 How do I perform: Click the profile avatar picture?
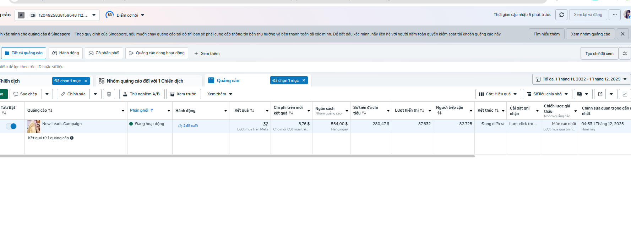pos(627,15)
